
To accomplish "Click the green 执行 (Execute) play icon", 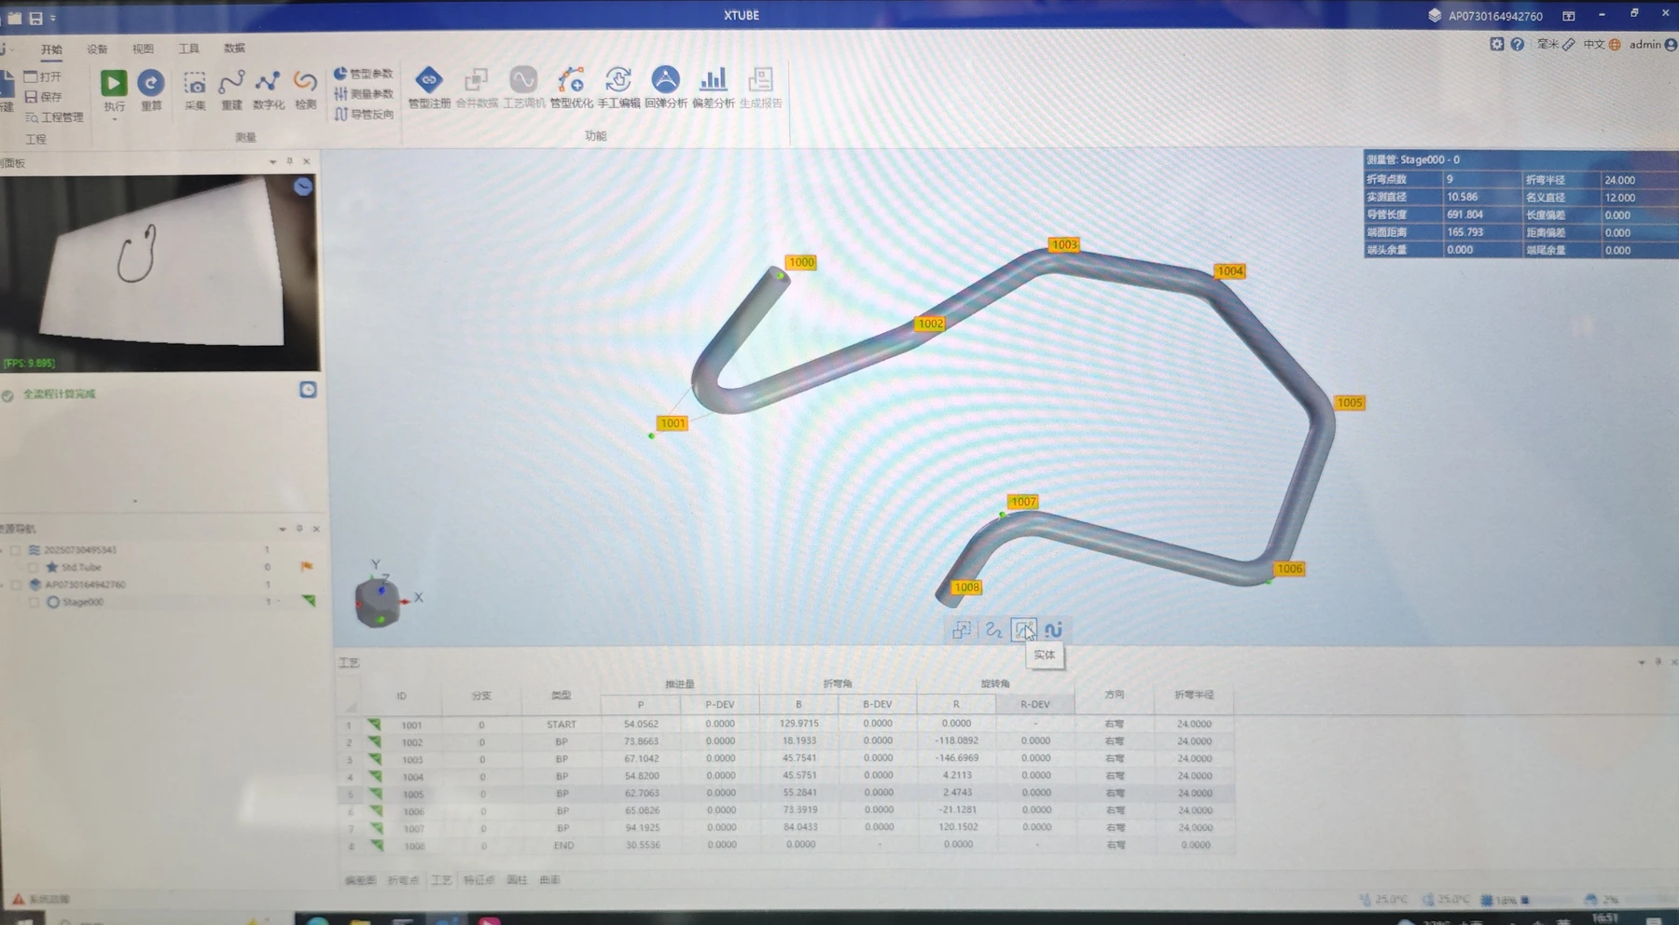I will coord(114,84).
